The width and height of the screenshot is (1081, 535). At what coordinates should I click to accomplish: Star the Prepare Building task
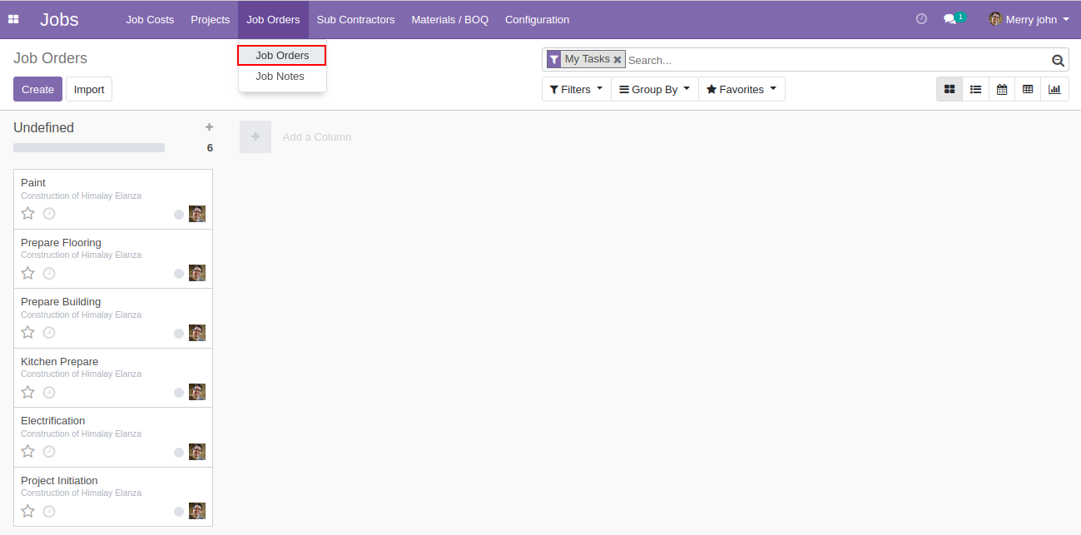click(27, 333)
